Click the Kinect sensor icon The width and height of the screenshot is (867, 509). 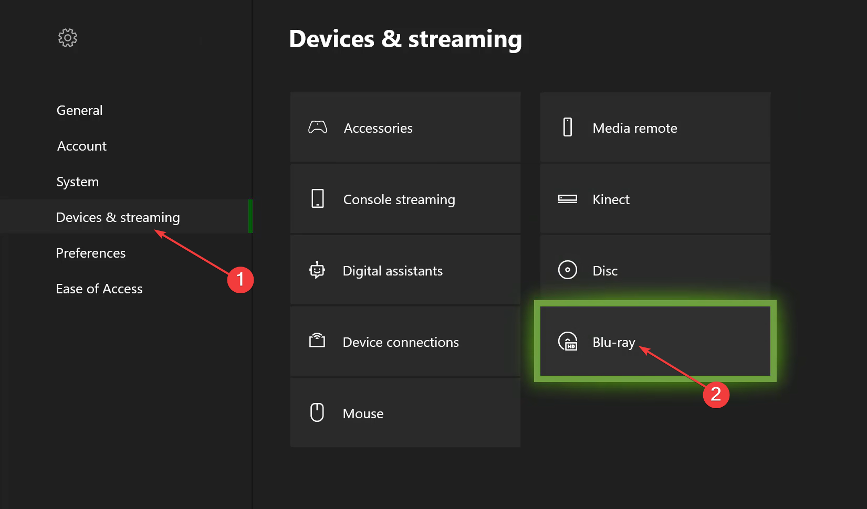[x=568, y=199]
